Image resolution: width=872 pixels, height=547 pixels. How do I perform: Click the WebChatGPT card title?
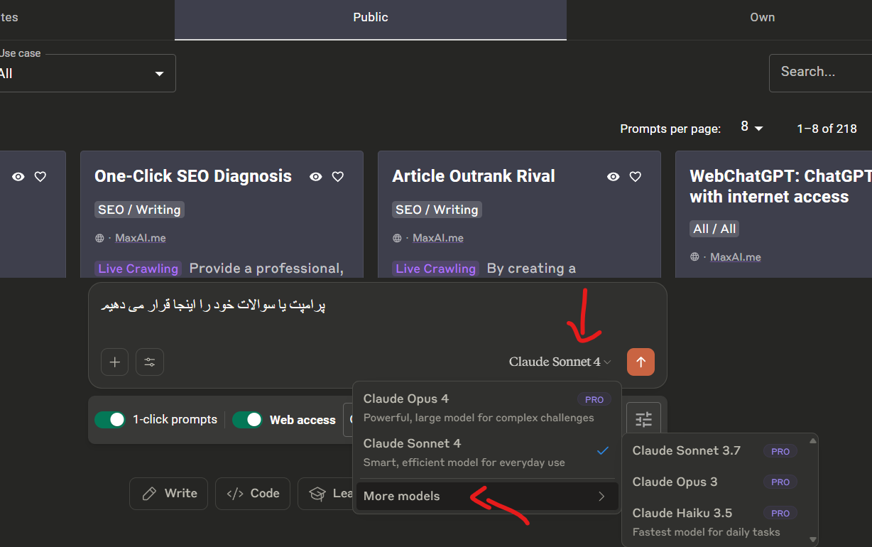tap(780, 186)
